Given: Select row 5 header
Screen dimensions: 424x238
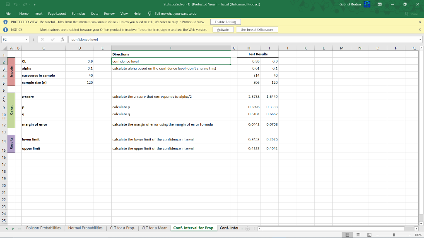Looking at the screenshot, I should pos(4,83).
